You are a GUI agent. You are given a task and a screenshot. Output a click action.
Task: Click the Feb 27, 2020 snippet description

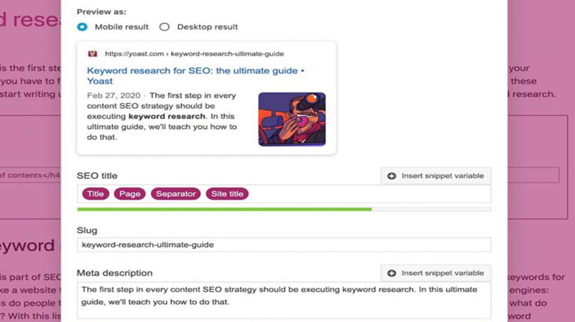coord(162,116)
